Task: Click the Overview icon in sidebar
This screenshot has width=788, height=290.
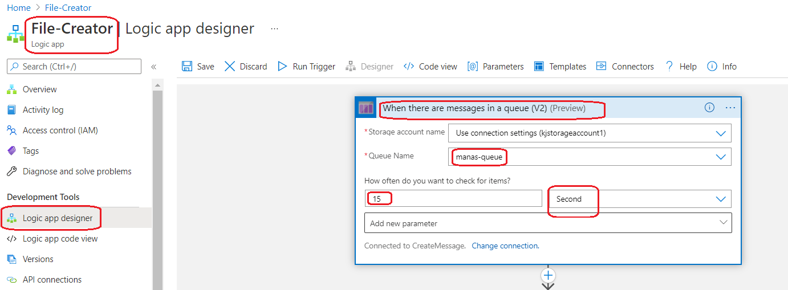Action: coord(12,89)
